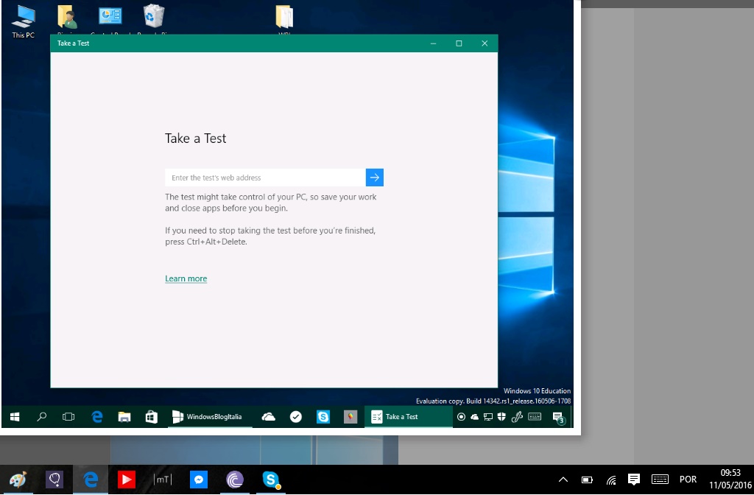Click the blue arrow submit button

click(375, 178)
